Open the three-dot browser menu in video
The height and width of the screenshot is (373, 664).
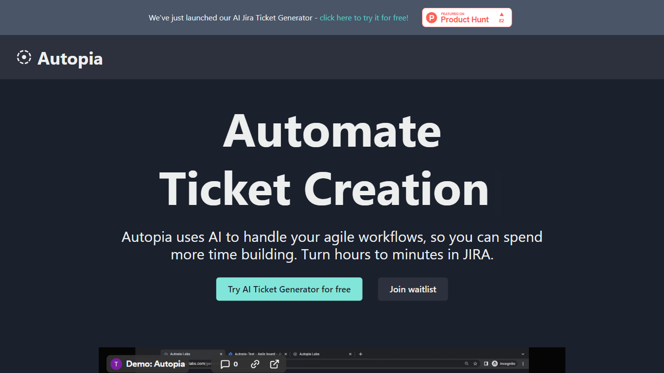[523, 363]
